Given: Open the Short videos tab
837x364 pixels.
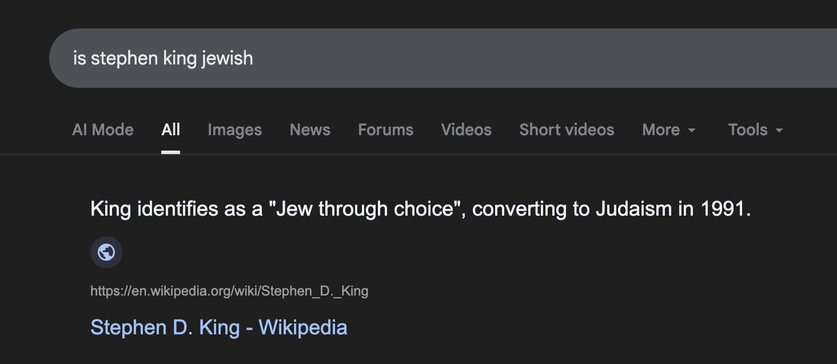Looking at the screenshot, I should (x=567, y=130).
